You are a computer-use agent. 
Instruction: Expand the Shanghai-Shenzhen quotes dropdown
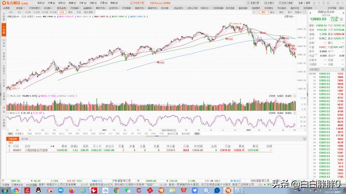pyautogui.click(x=35, y=8)
